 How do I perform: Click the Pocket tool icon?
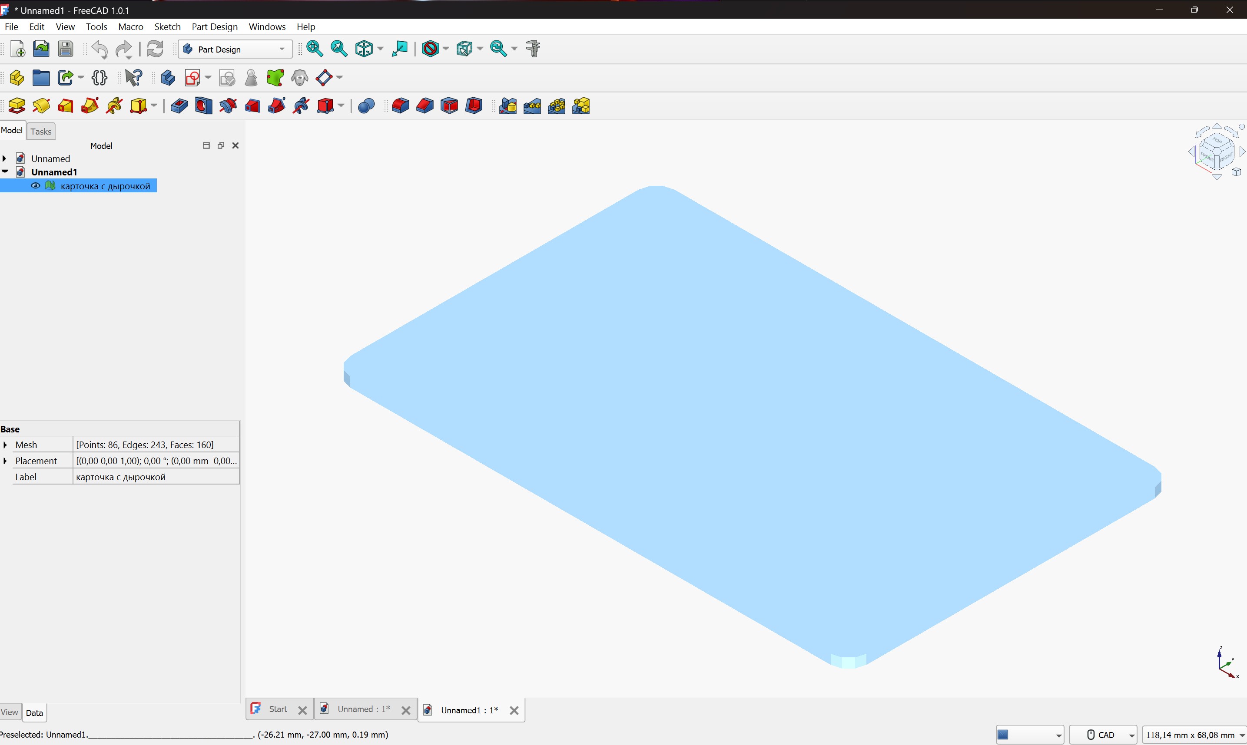pos(179,106)
